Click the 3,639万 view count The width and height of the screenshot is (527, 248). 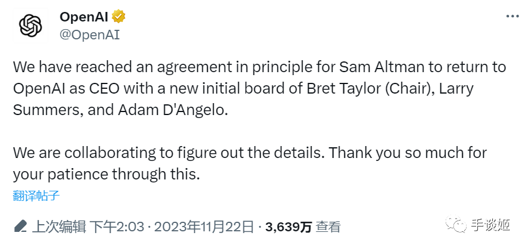pos(289,227)
